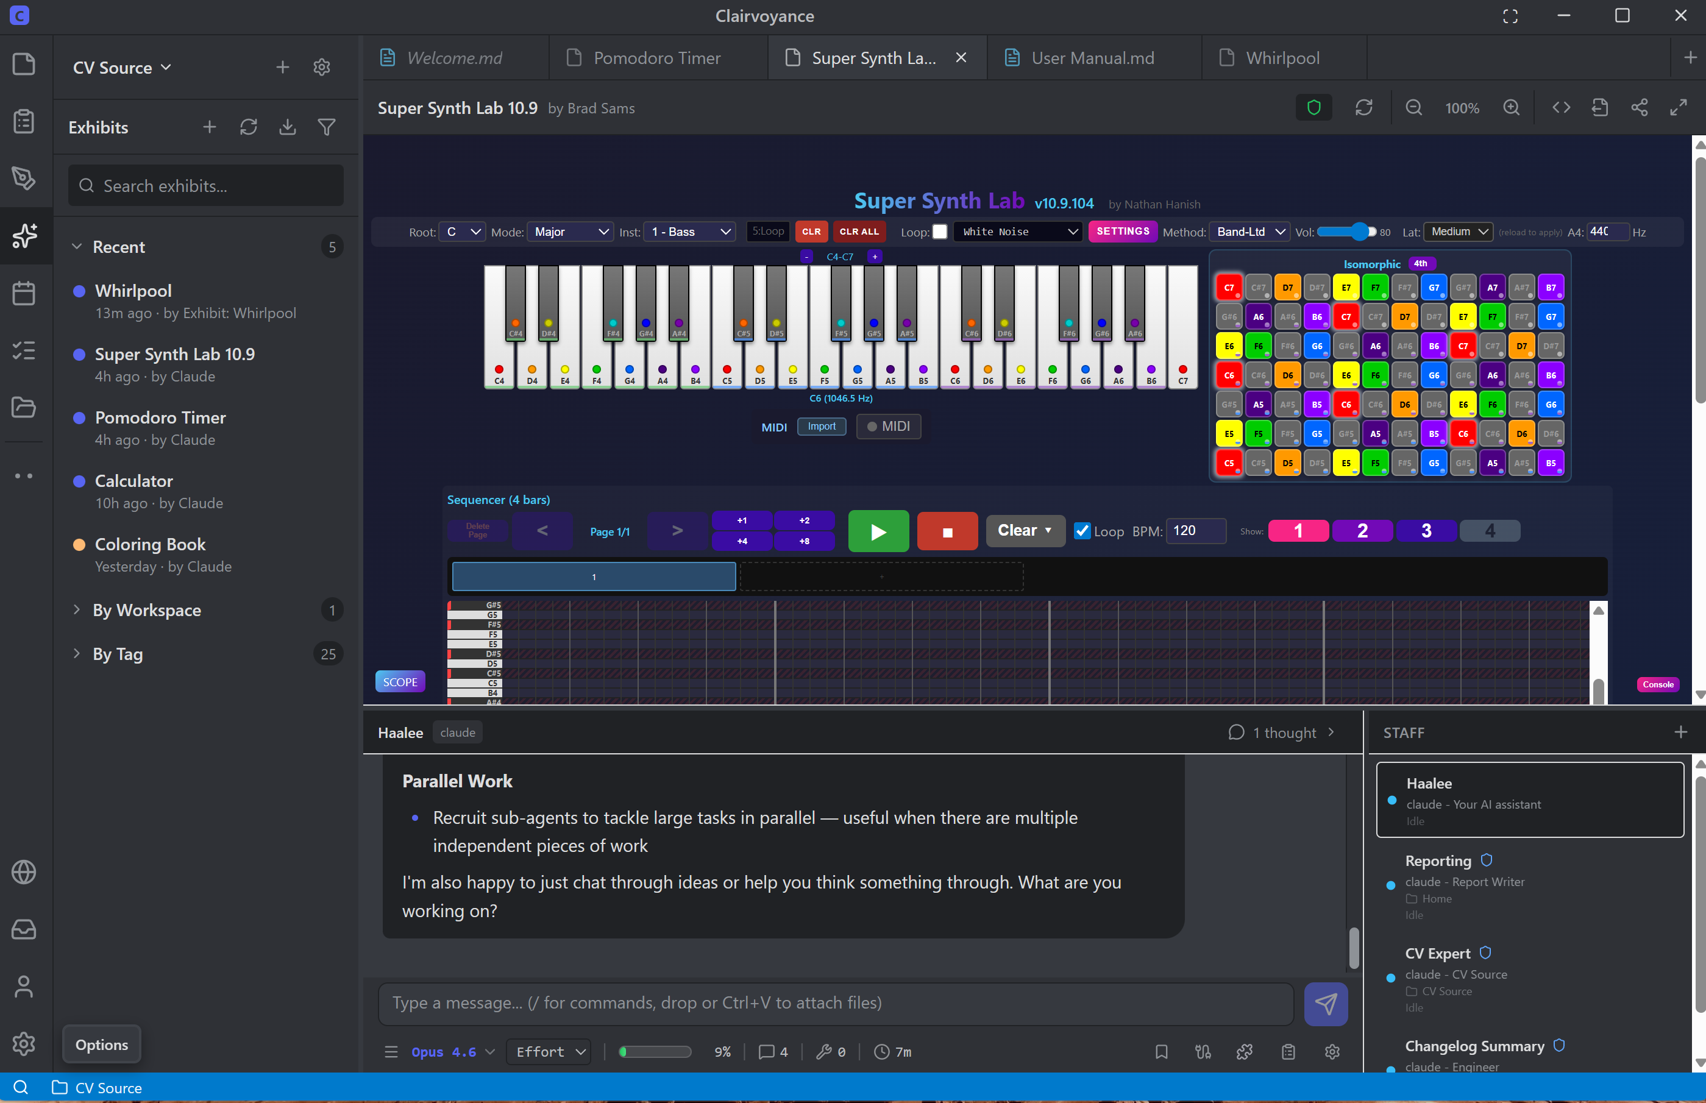The width and height of the screenshot is (1706, 1103).
Task: Click the +8 transpose button
Action: click(805, 541)
